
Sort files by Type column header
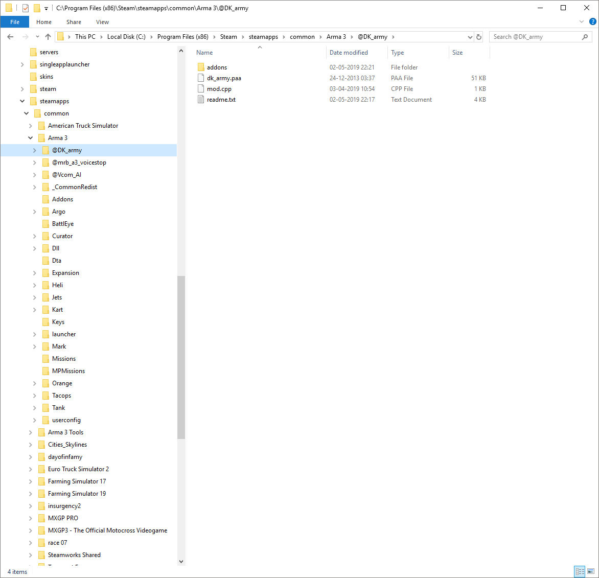(418, 53)
